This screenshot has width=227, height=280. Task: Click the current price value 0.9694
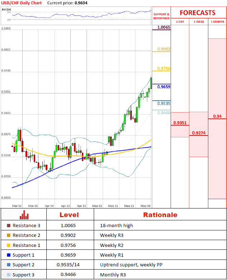click(x=81, y=3)
